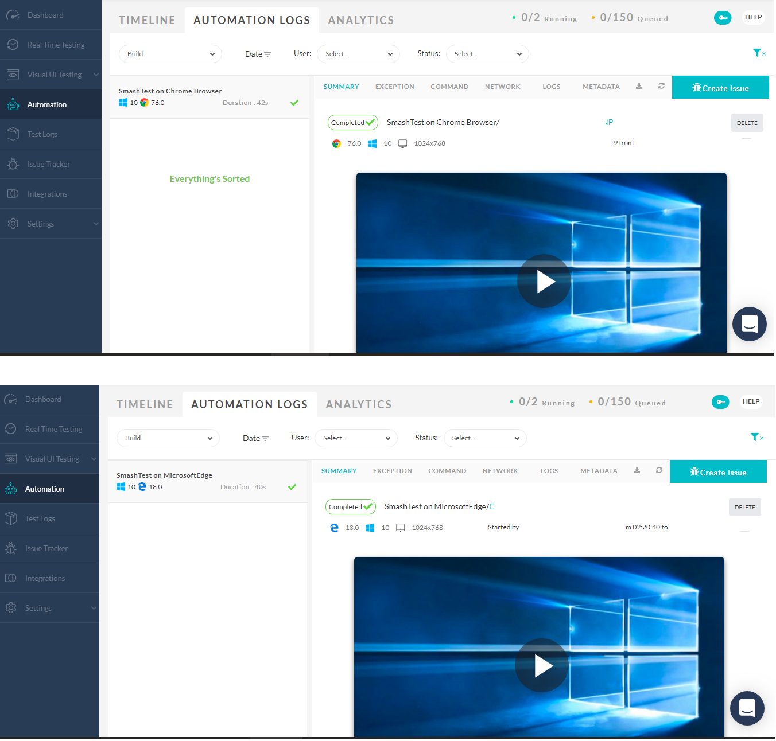Open Integrations in Chrome test view sidebar
Viewport: 776px width, 741px height.
51,194
